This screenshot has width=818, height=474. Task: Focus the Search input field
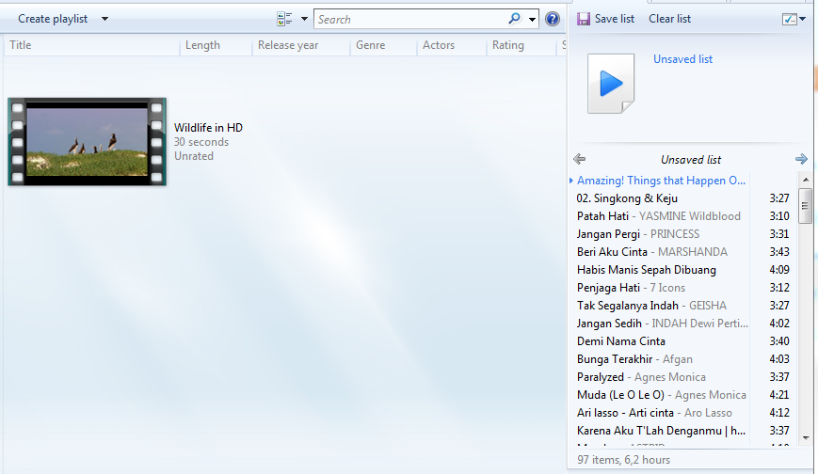pos(411,20)
